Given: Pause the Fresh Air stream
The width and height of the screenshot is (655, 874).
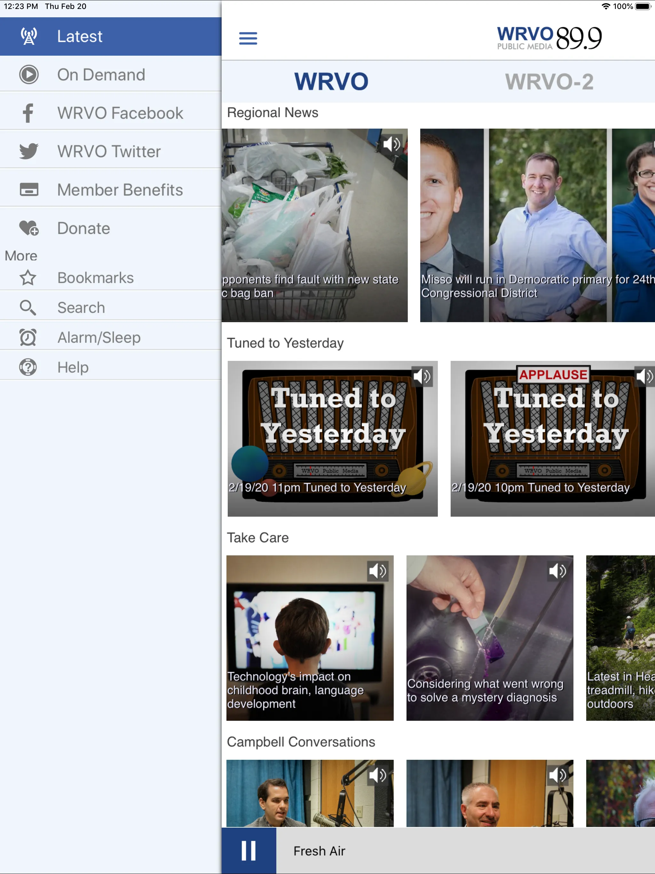Looking at the screenshot, I should [x=250, y=851].
